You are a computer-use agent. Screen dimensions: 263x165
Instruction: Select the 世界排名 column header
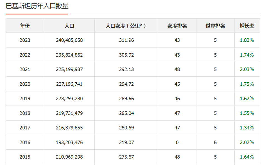(x=215, y=26)
